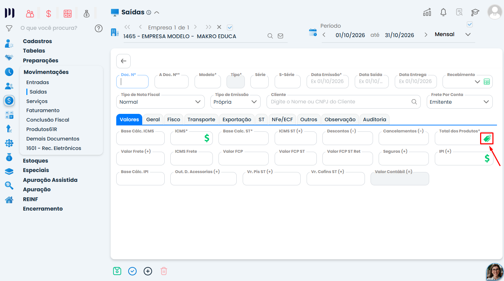
Task: Open Faturamento in the Movimentações menu
Action: click(43, 110)
